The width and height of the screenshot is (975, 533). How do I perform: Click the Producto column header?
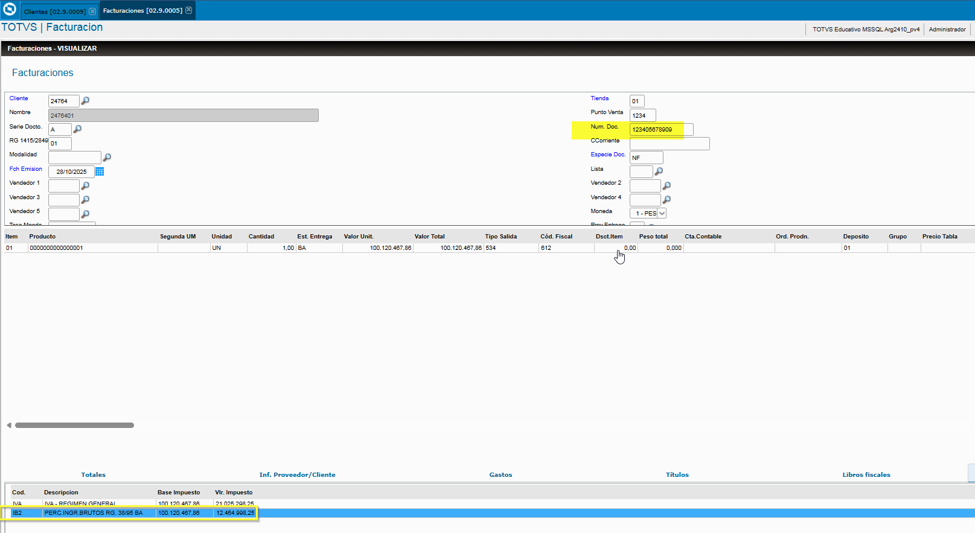[x=42, y=237]
